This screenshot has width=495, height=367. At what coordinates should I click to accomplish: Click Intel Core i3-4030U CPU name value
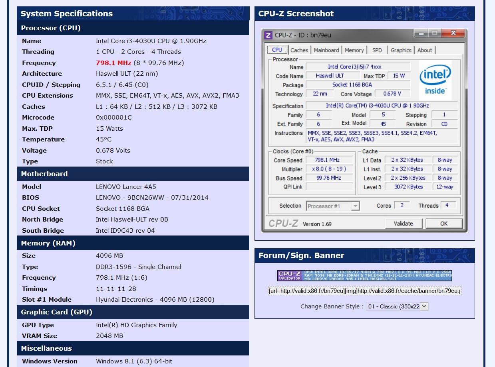click(x=151, y=41)
